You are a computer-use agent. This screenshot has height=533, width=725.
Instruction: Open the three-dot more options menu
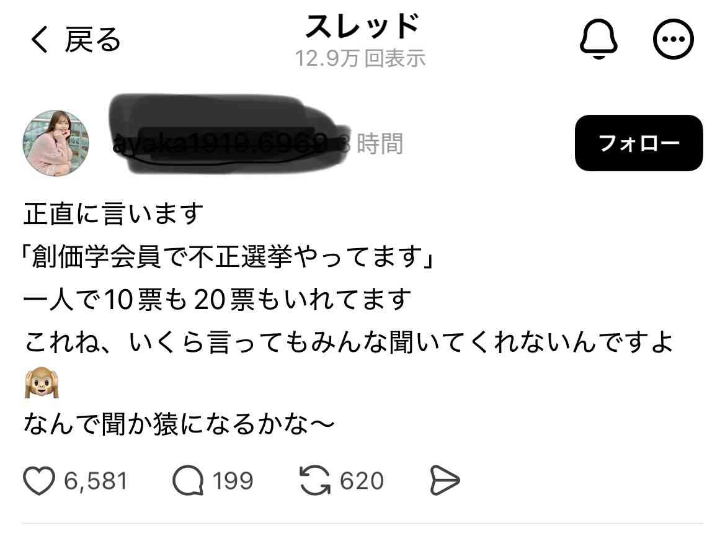click(x=673, y=39)
